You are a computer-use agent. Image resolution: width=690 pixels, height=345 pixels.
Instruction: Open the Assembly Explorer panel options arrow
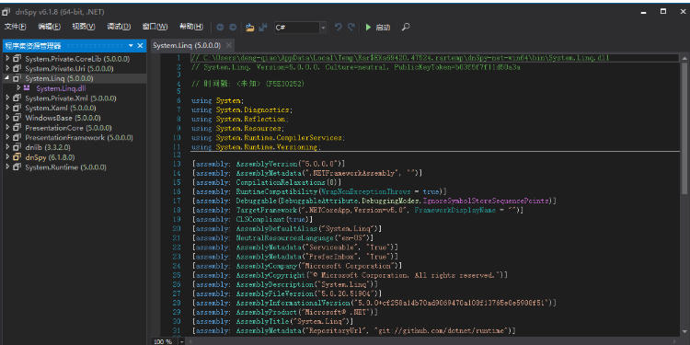tap(131, 46)
